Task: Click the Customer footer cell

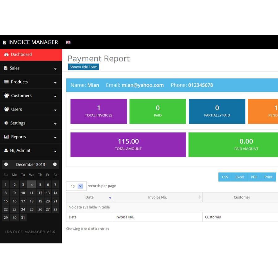Action: pyautogui.click(x=240, y=217)
